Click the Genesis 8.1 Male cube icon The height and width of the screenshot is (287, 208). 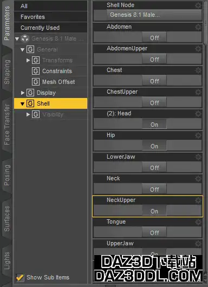point(25,38)
